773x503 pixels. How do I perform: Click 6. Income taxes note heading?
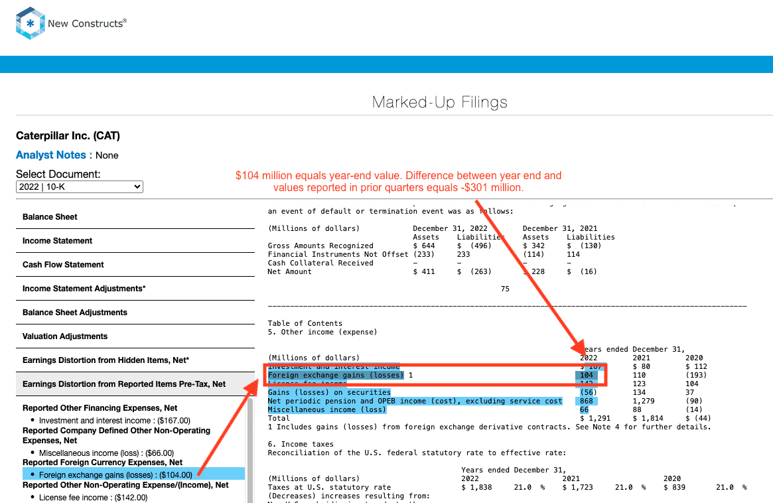tap(301, 445)
